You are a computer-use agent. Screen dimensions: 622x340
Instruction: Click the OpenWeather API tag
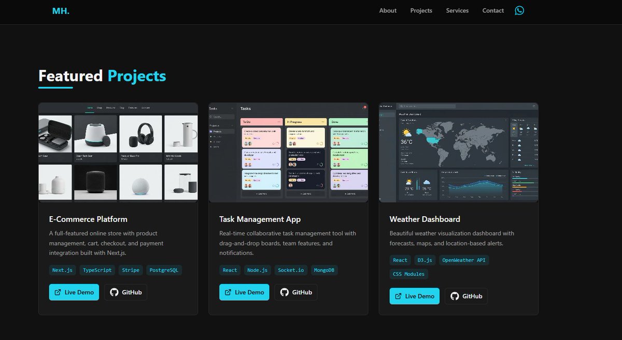[x=464, y=260]
